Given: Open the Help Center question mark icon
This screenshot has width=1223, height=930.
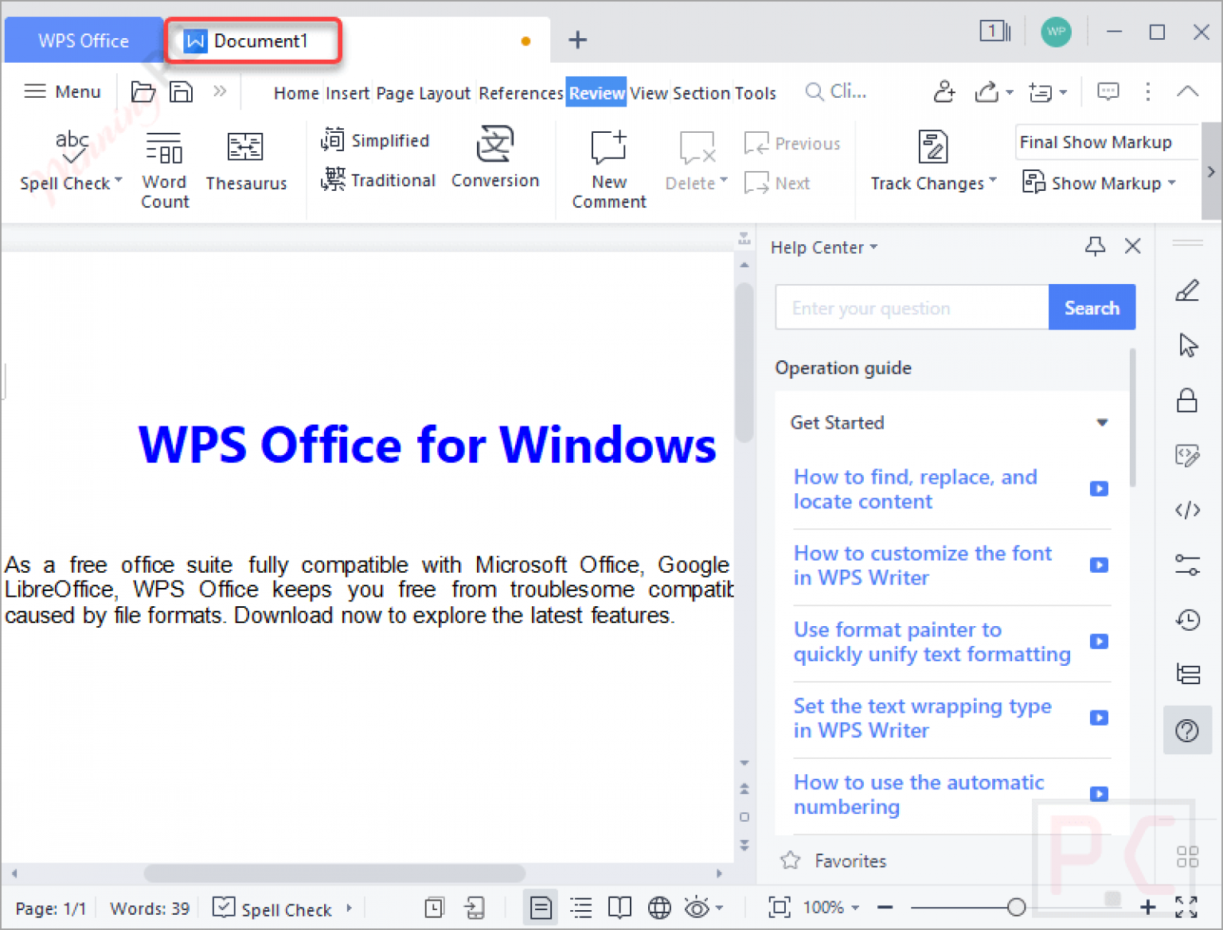Looking at the screenshot, I should (1187, 730).
